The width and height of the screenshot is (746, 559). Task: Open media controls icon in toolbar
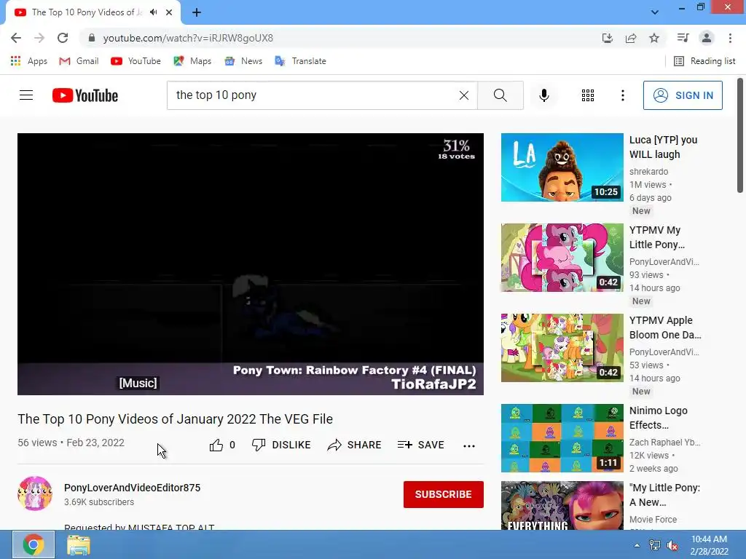point(683,38)
